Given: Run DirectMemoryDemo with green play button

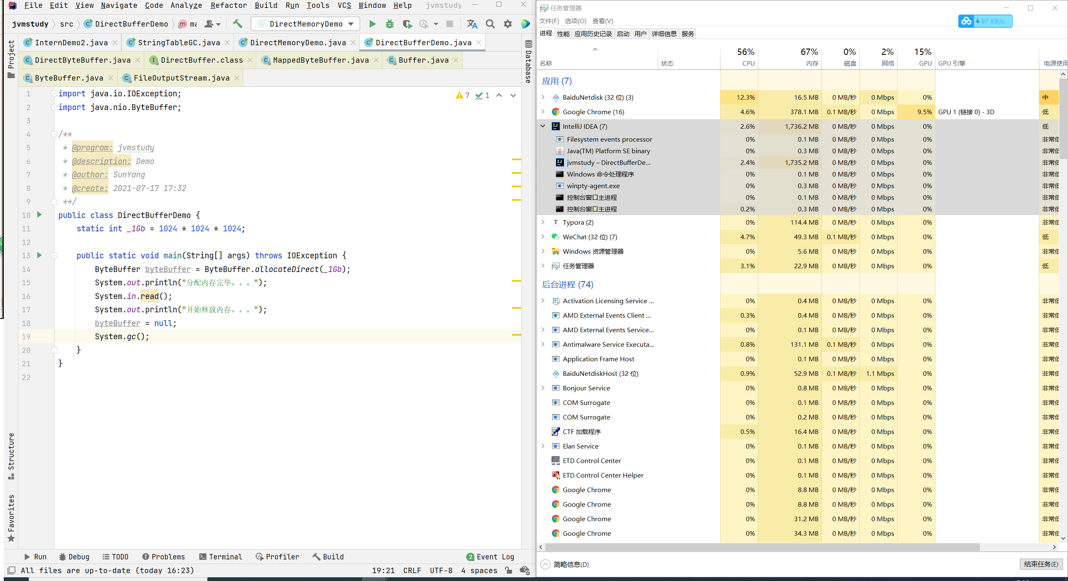Looking at the screenshot, I should coord(372,24).
